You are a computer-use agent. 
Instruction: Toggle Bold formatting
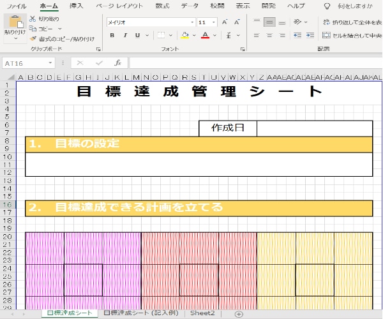(112, 35)
